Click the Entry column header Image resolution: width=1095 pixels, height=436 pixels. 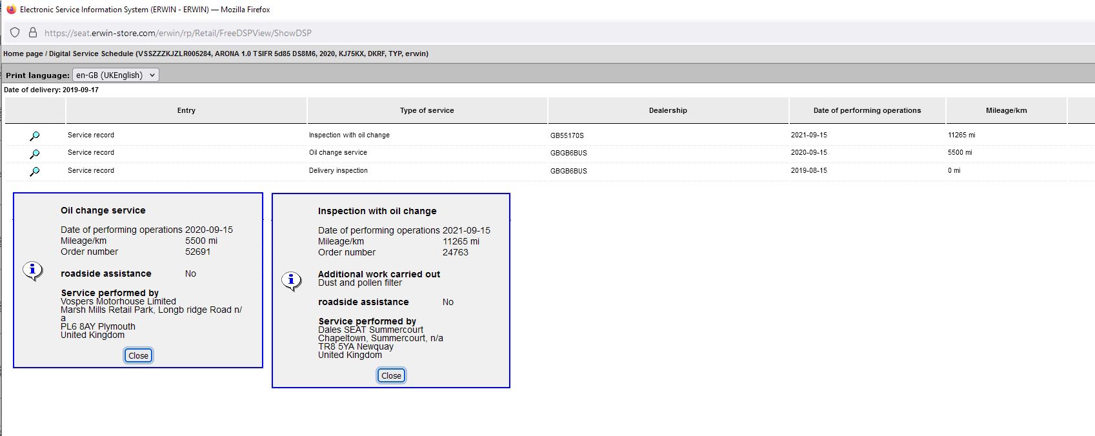186,110
